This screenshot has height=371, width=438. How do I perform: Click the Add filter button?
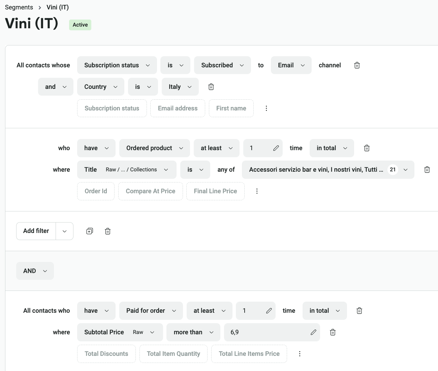[36, 231]
